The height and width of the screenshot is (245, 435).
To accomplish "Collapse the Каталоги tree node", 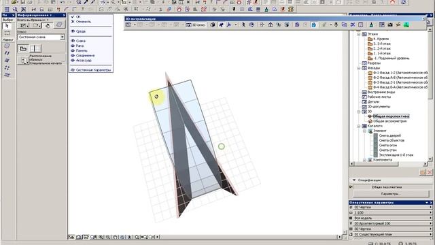I will (x=359, y=126).
